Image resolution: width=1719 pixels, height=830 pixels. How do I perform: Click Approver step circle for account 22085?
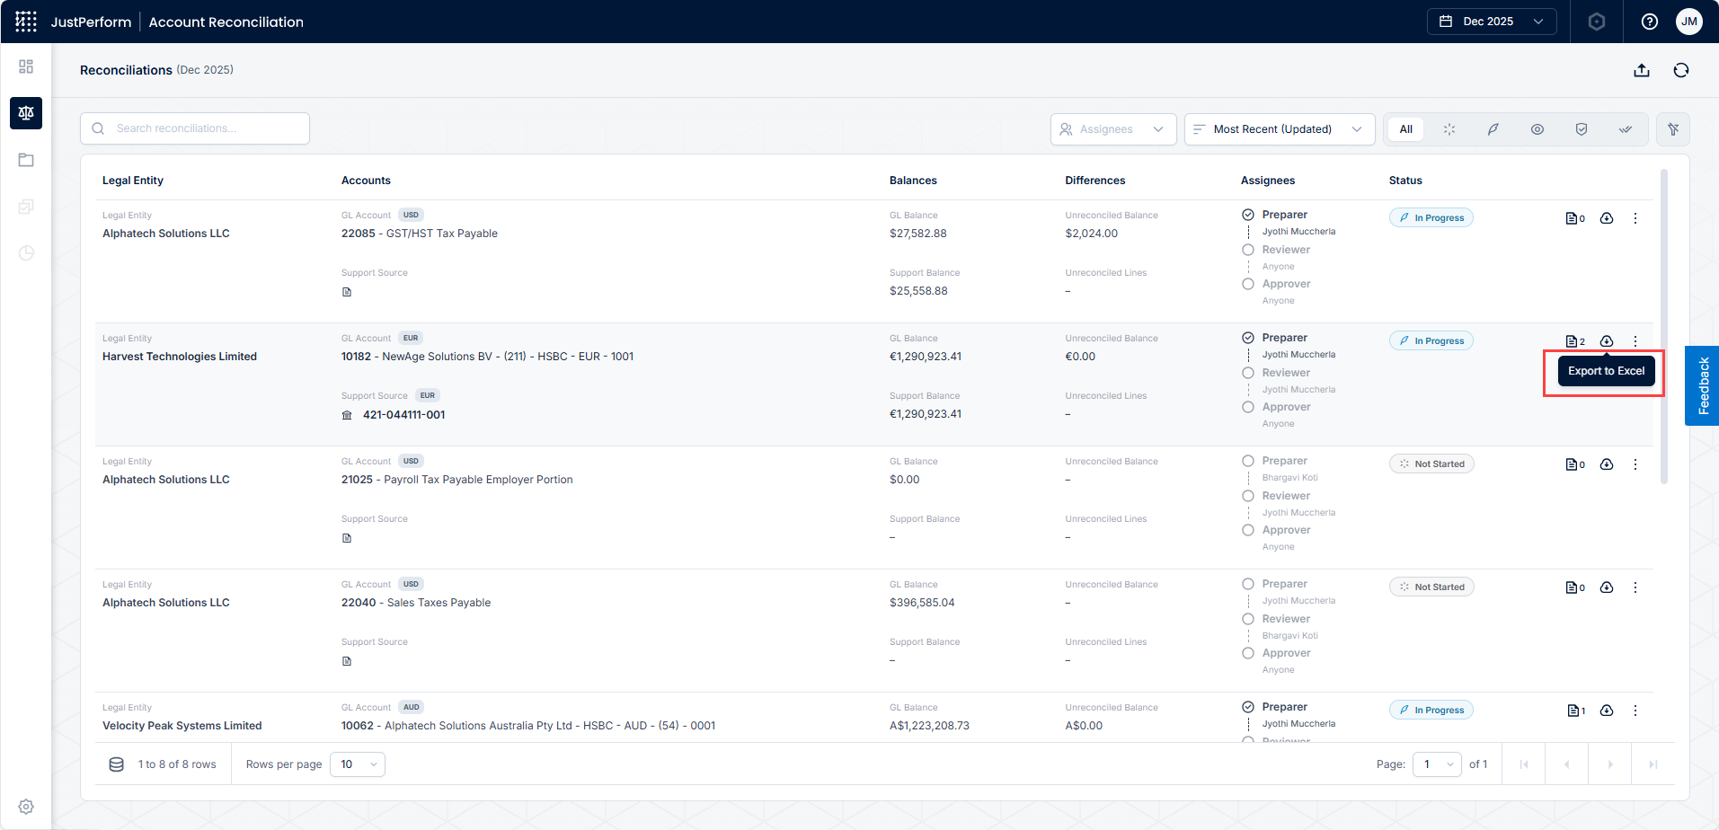pyautogui.click(x=1248, y=284)
